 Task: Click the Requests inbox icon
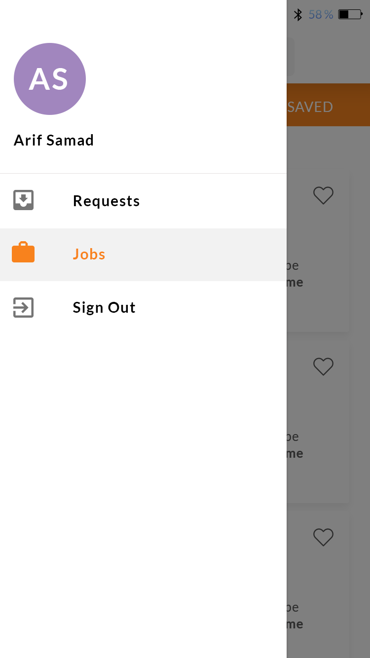pyautogui.click(x=23, y=200)
